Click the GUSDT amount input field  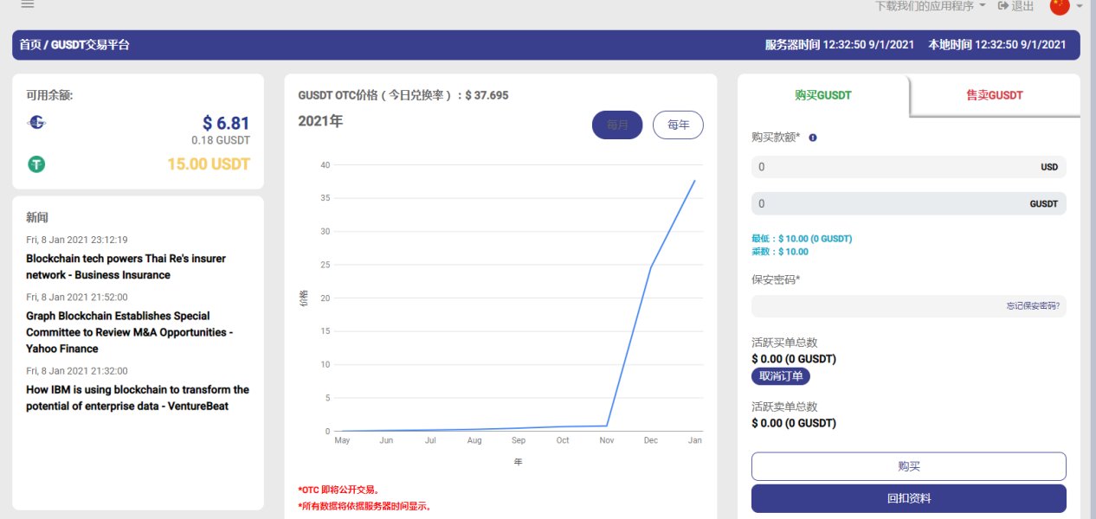click(x=908, y=204)
